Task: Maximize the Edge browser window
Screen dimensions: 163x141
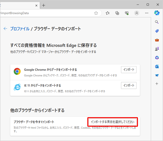Action: pos(148,5)
